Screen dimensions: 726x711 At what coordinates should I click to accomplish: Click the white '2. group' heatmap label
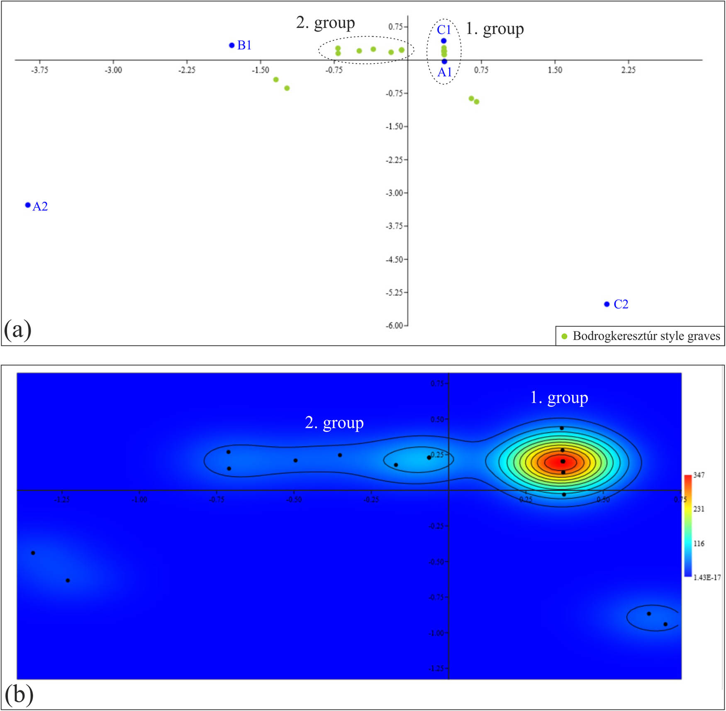(334, 423)
